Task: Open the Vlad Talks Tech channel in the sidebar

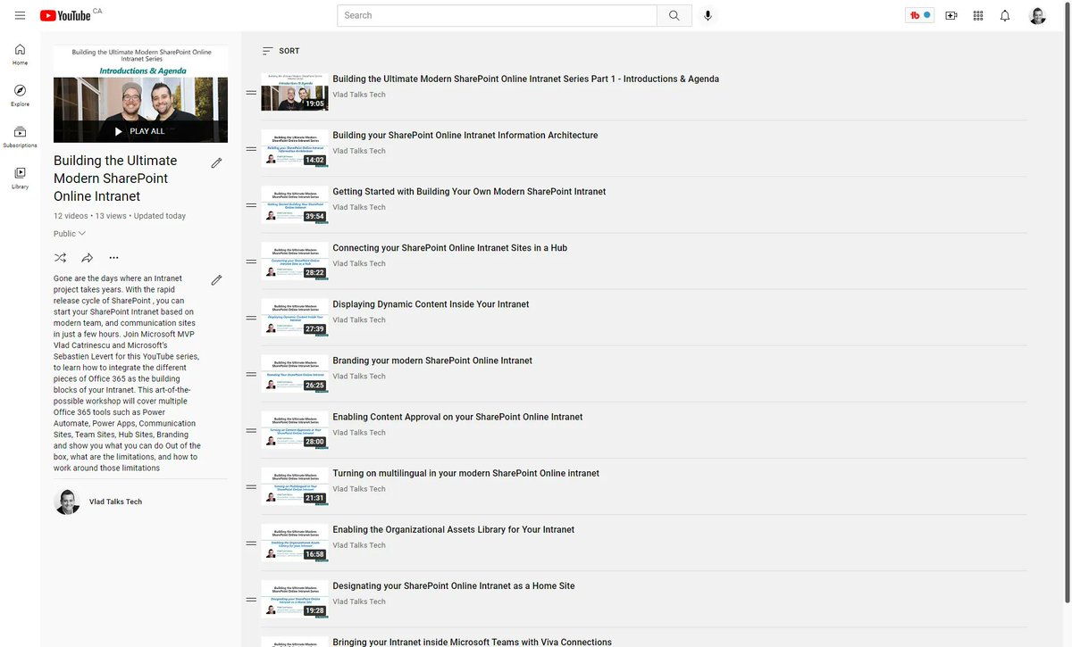Action: (115, 502)
